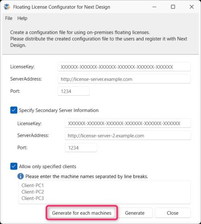Click the Close button
201x224 pixels.
tap(172, 213)
